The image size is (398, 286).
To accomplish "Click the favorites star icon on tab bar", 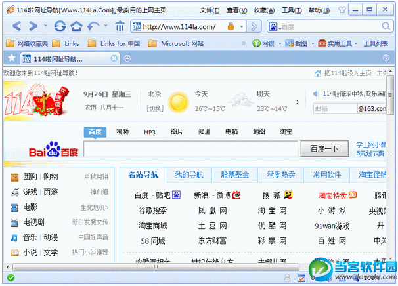I will coord(12,58).
